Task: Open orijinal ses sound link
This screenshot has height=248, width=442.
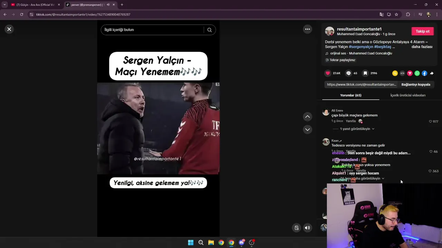Action: pyautogui.click(x=361, y=53)
